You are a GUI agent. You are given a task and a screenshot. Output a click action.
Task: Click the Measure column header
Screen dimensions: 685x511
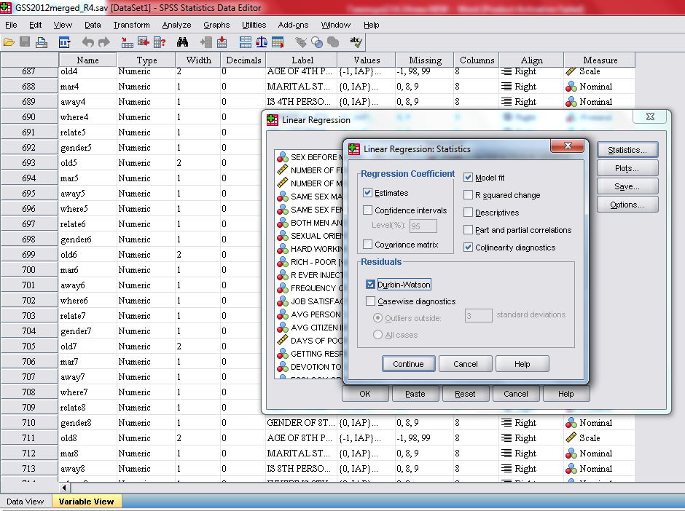click(x=599, y=60)
